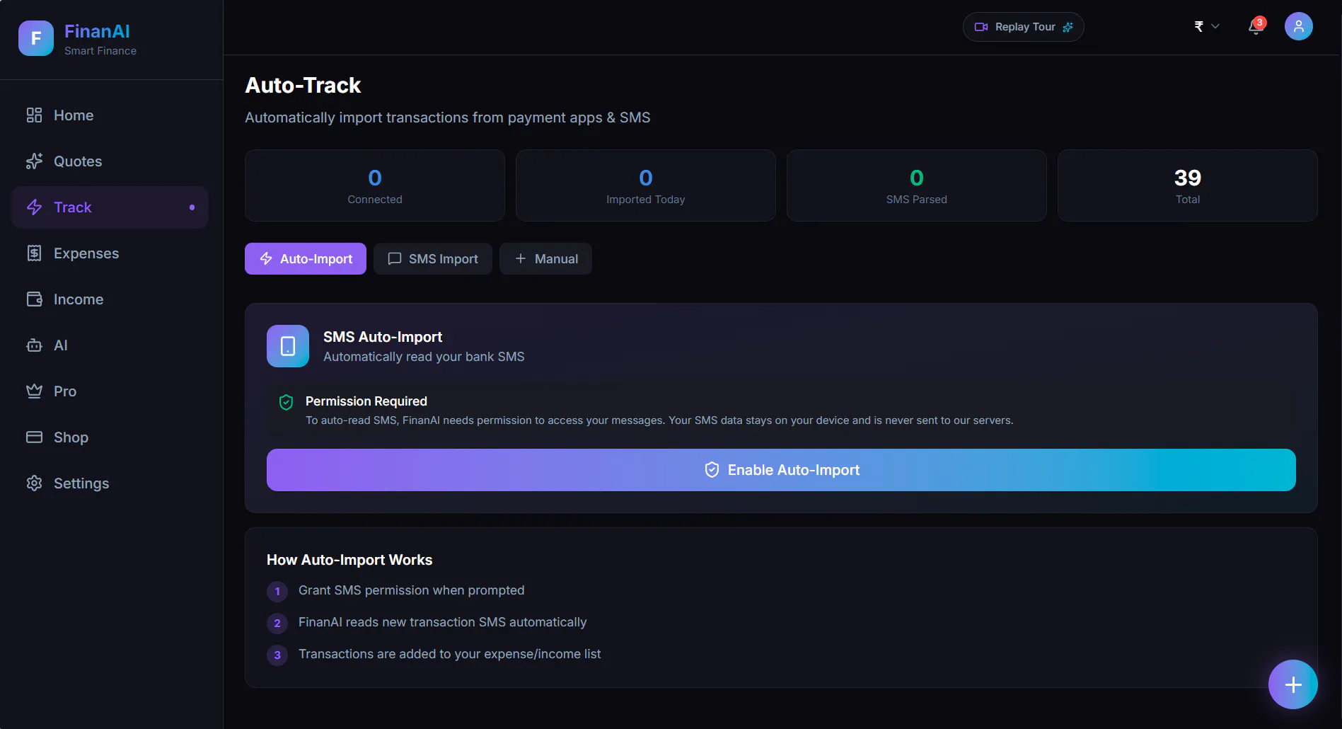1342x729 pixels.
Task: Click the Permission Required shield icon
Action: pos(286,402)
